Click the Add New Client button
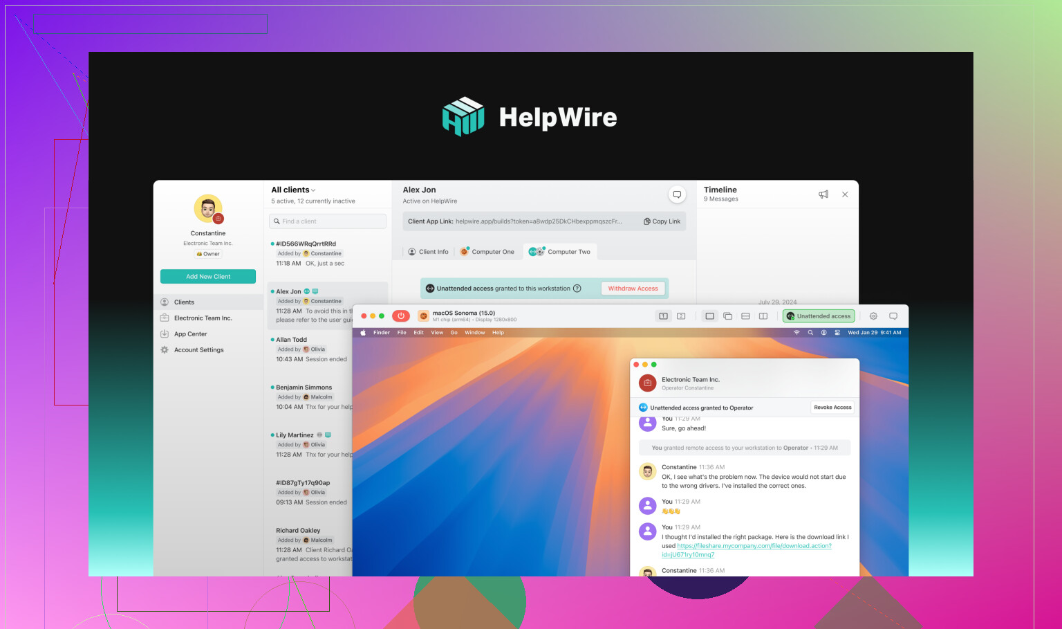 coord(208,277)
